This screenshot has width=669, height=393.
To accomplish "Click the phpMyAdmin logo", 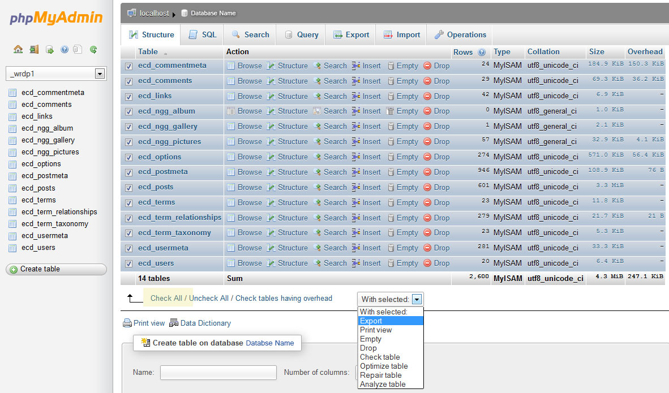I will pos(56,18).
